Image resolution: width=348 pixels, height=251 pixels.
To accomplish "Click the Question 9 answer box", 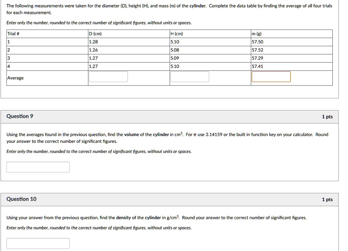I will pyautogui.click(x=38, y=167).
